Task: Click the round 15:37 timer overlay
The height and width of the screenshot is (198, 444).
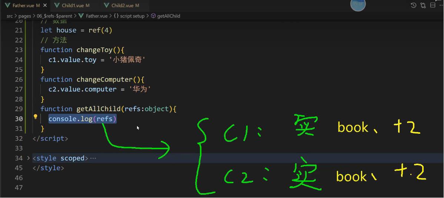Action: (358, 4)
